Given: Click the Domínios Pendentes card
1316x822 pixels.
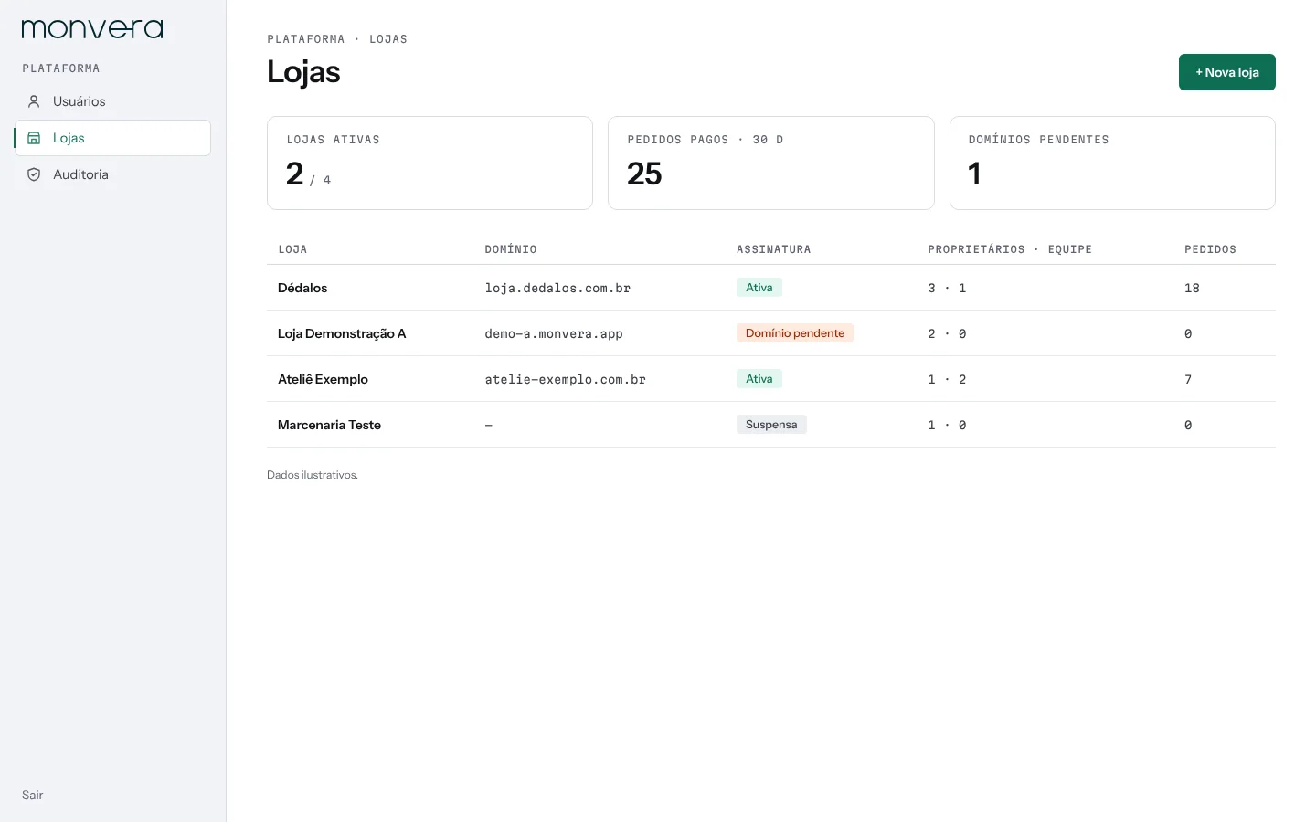Looking at the screenshot, I should coord(1112,163).
